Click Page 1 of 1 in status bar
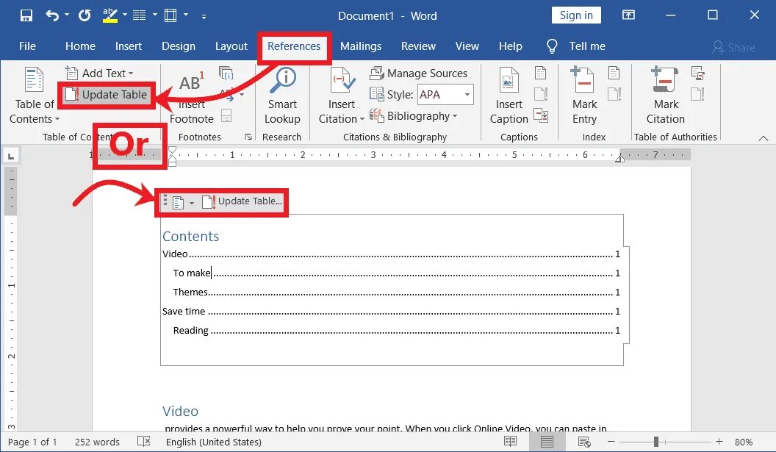 (x=32, y=442)
